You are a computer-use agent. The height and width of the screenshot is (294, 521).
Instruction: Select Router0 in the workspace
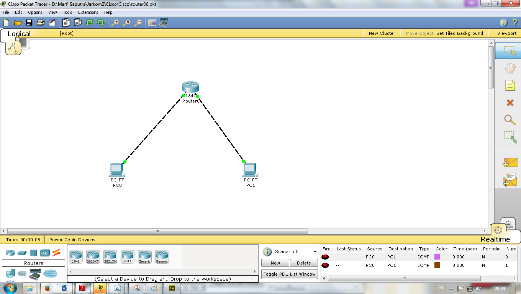(x=190, y=88)
